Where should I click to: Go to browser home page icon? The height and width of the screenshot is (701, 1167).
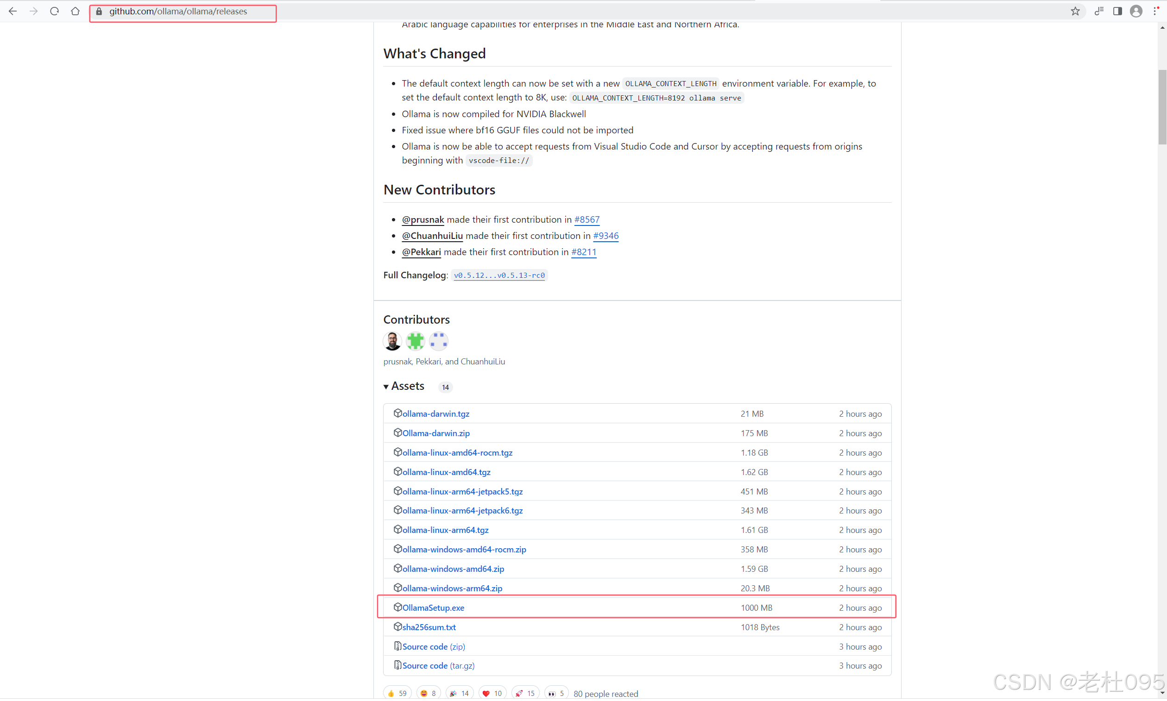click(x=75, y=11)
